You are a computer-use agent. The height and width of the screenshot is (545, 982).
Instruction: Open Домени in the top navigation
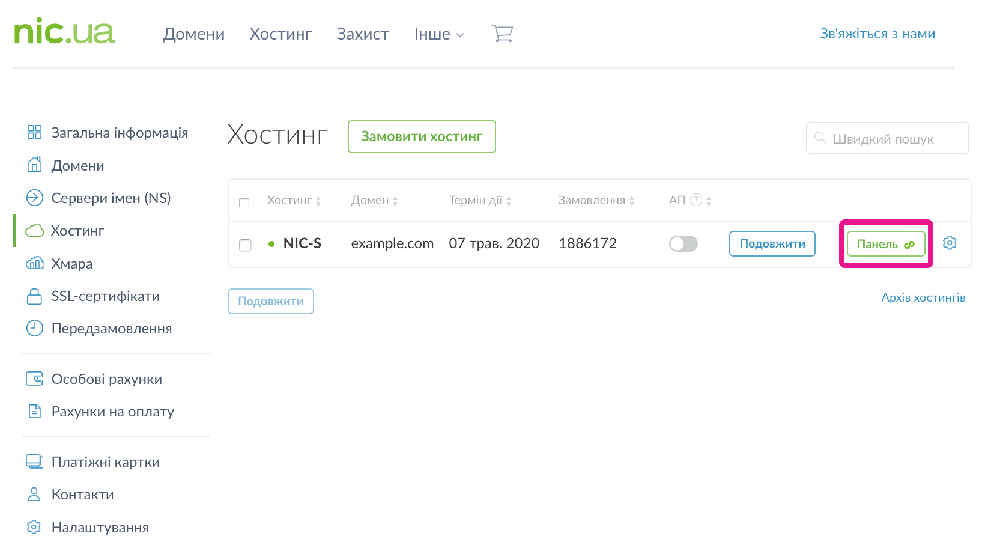(x=193, y=34)
